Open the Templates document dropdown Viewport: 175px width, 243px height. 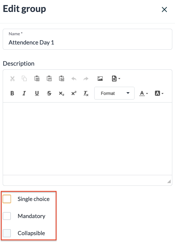(116, 79)
